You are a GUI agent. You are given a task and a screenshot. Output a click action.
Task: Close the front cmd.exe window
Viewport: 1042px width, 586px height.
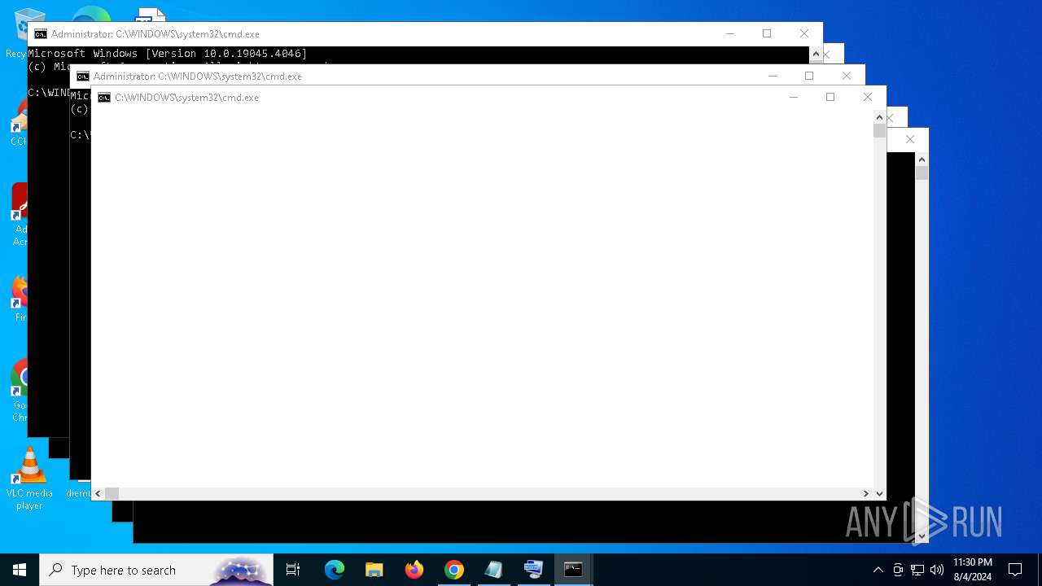(868, 97)
